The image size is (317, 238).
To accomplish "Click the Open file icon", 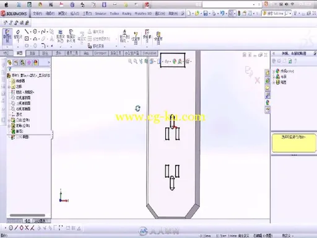I will coord(197,14).
